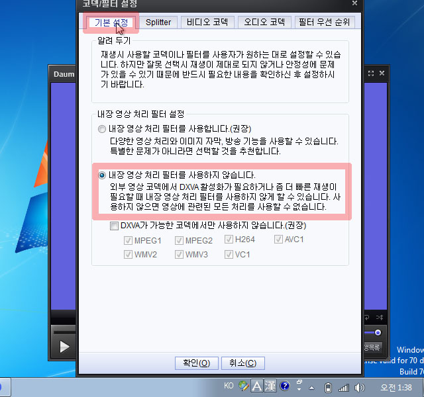Click the Hanja conversion (漢) icon
The image size is (424, 397).
270,386
